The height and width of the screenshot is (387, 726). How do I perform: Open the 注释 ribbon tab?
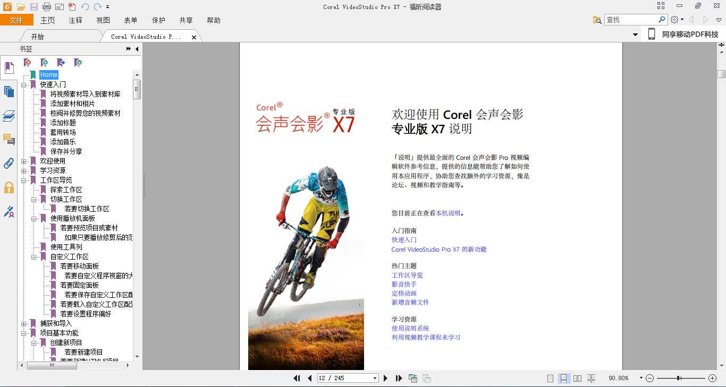point(75,20)
